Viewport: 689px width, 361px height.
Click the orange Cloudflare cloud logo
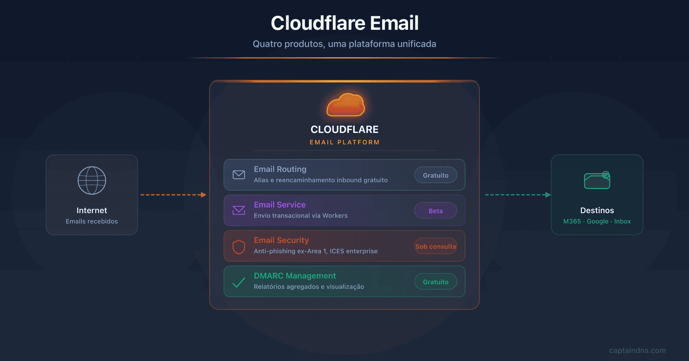345,105
